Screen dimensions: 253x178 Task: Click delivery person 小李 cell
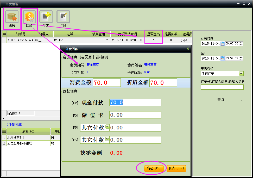(x=186, y=40)
